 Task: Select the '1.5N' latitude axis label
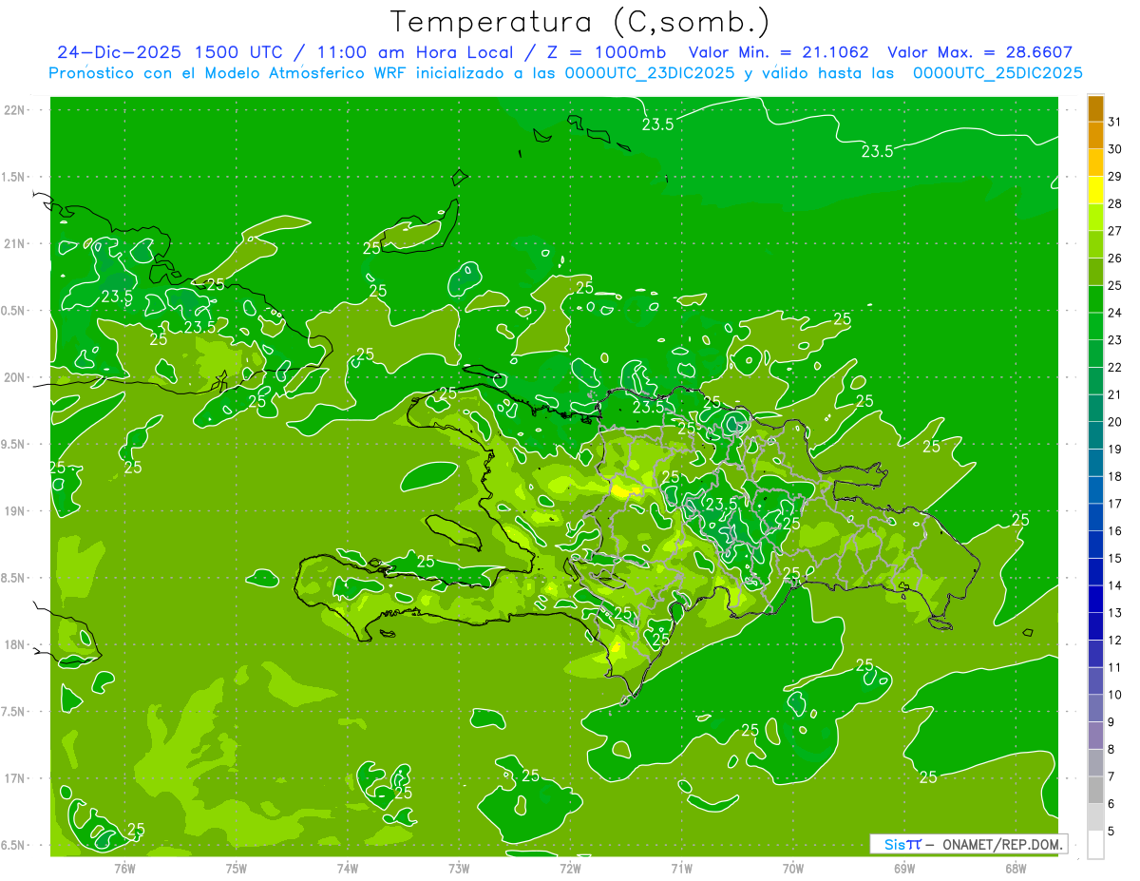tap(14, 177)
